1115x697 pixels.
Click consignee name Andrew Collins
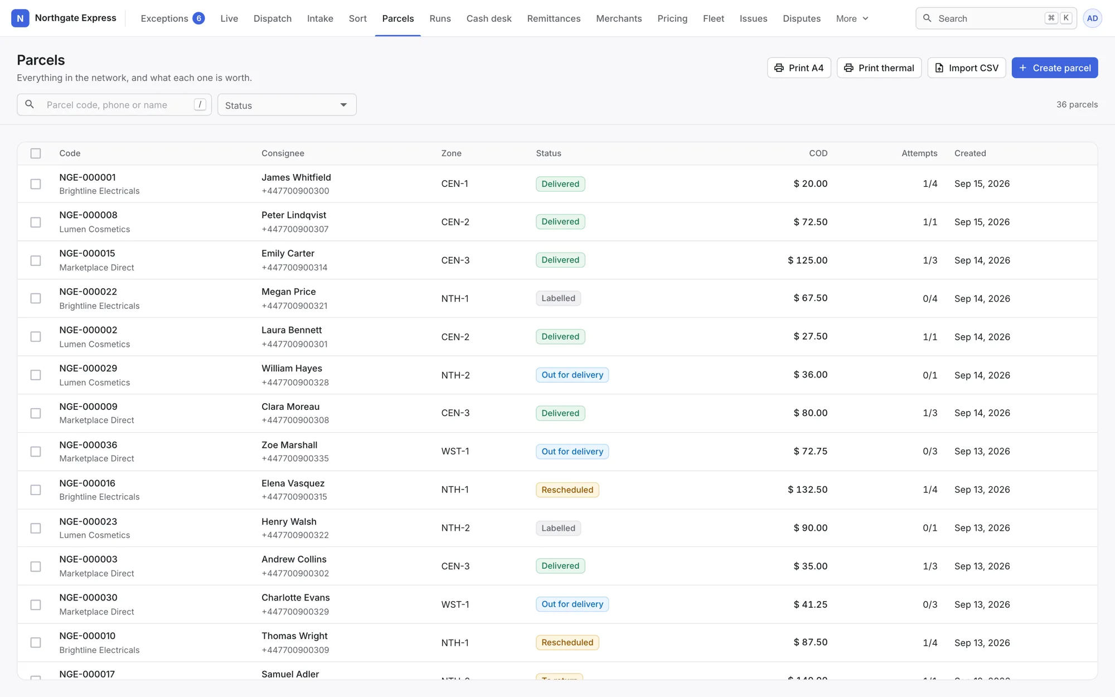coord(294,559)
